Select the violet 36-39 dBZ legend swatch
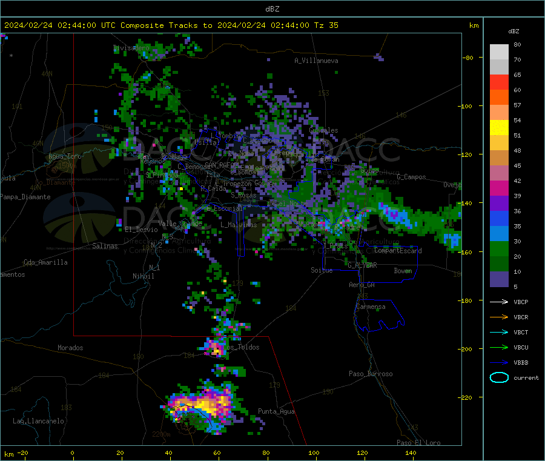Viewport: 545px width, 461px height. point(499,204)
